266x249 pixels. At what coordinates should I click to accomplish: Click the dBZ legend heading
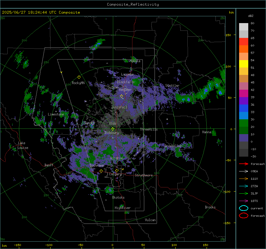point(251,16)
